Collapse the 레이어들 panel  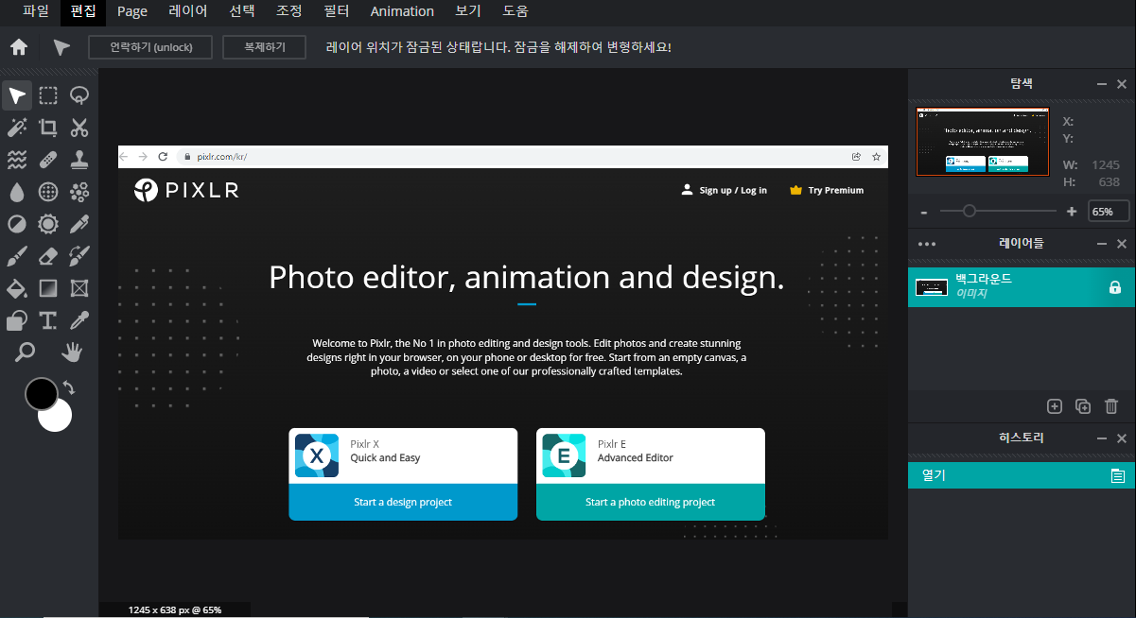tap(1100, 243)
